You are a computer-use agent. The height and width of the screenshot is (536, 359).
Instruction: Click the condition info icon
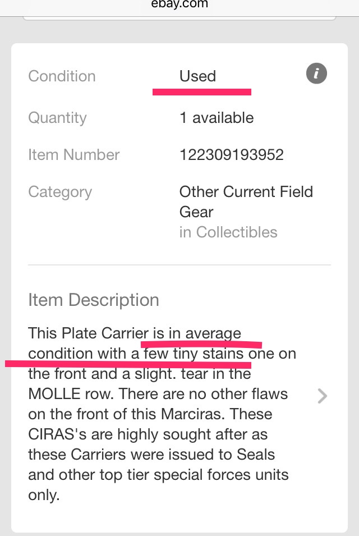click(317, 74)
